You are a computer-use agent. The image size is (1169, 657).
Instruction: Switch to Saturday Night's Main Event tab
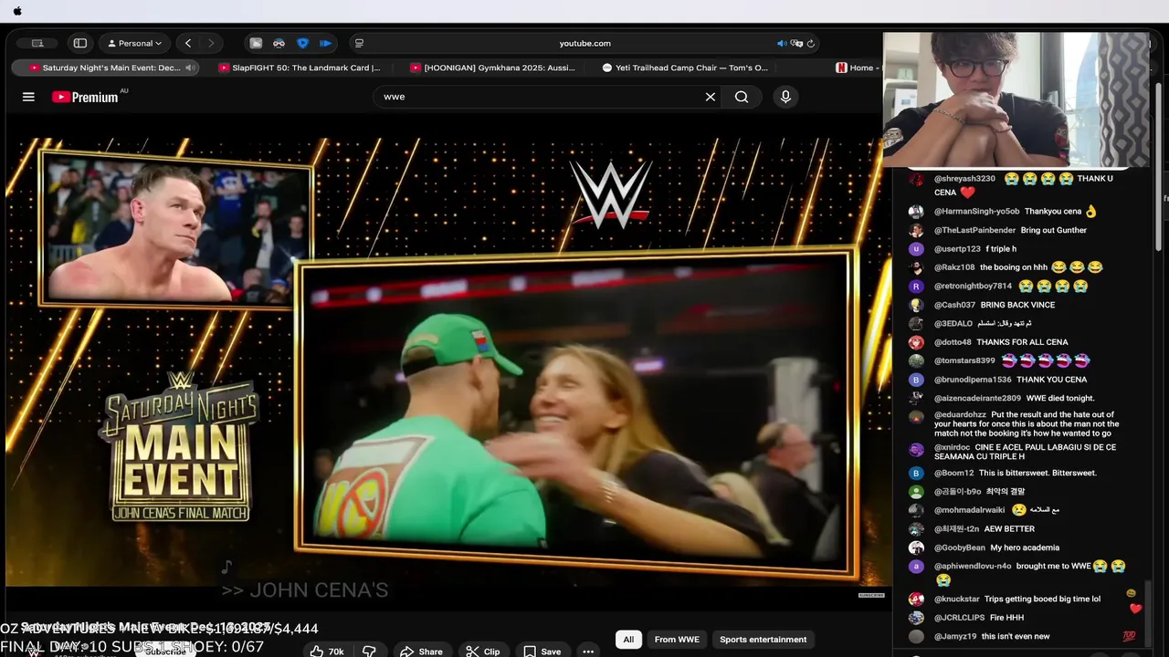tap(106, 68)
